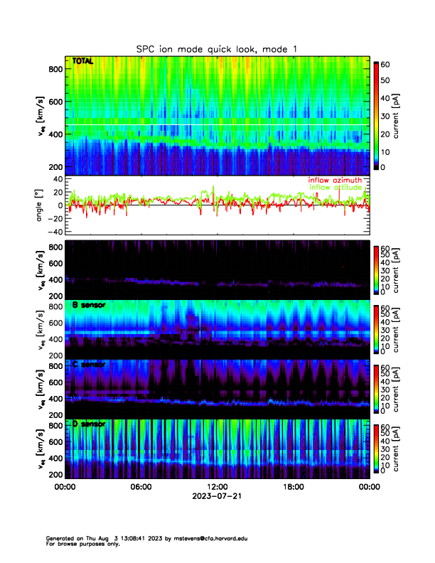Click the plot title 'SPC ion mode quick look'

[x=217, y=49]
